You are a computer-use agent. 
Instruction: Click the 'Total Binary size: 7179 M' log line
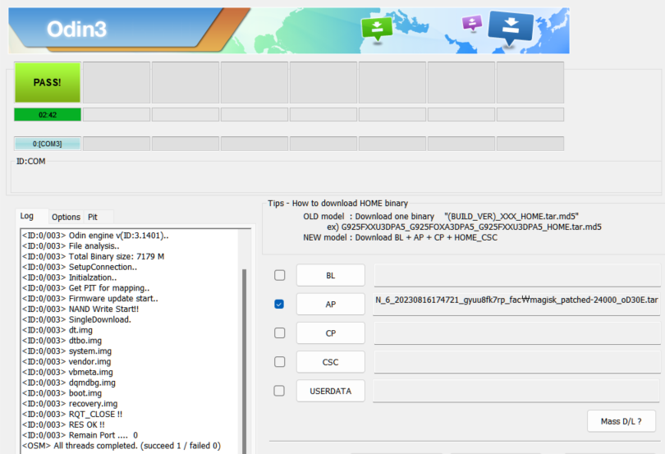93,256
